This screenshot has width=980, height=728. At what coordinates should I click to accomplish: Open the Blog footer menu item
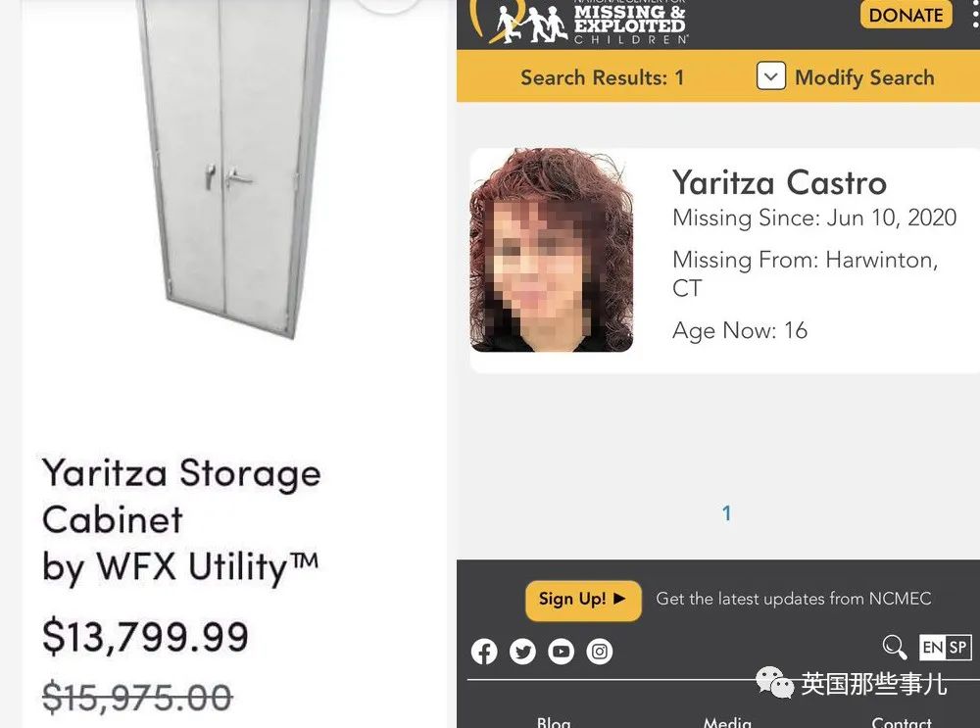(x=554, y=722)
